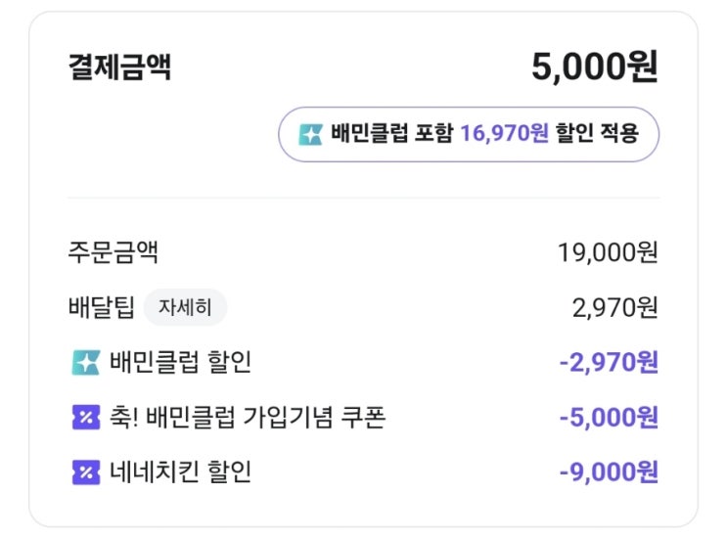Click the 할인 적용 text in the pill
The width and height of the screenshot is (727, 539).
pyautogui.click(x=597, y=134)
